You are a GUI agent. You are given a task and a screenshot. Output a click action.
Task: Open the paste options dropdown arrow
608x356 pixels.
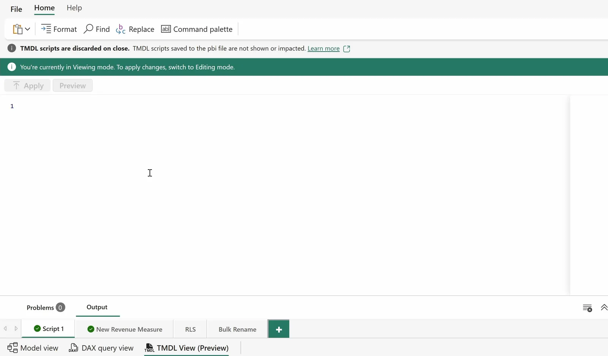point(27,29)
